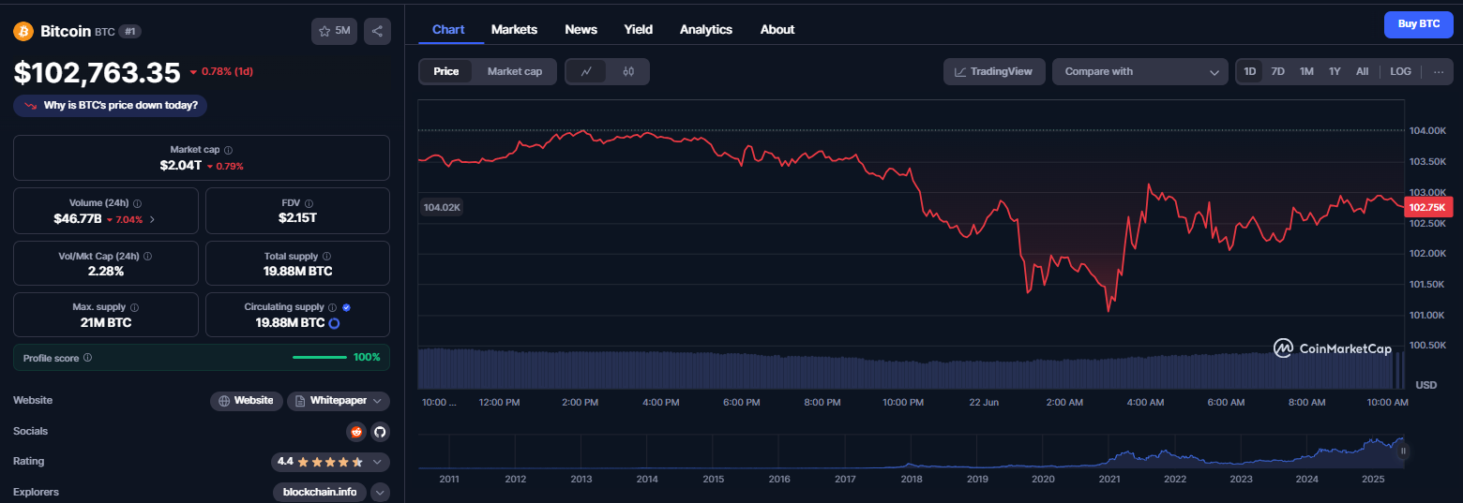
Task: Select the candlestick chart type icon
Action: click(x=628, y=71)
